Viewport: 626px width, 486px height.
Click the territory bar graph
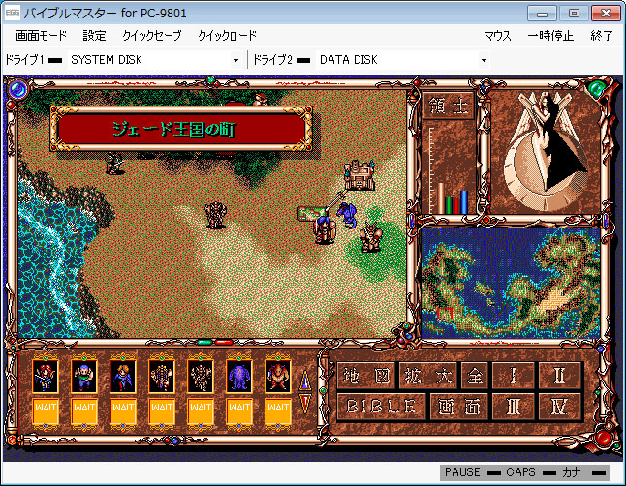pos(449,170)
